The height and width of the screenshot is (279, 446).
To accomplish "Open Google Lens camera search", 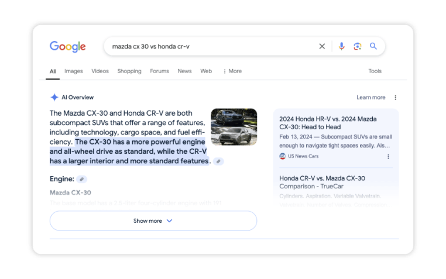I will click(x=358, y=46).
